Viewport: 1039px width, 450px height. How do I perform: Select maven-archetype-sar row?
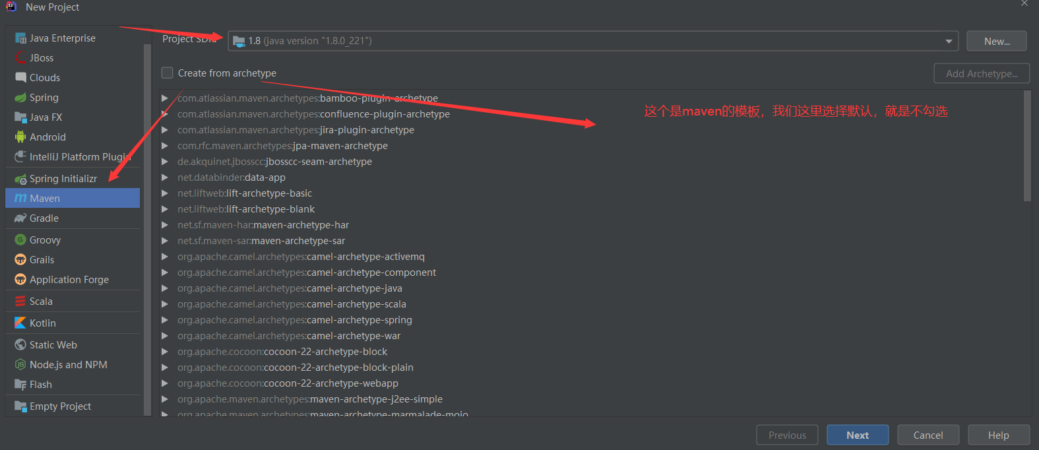[591, 241]
